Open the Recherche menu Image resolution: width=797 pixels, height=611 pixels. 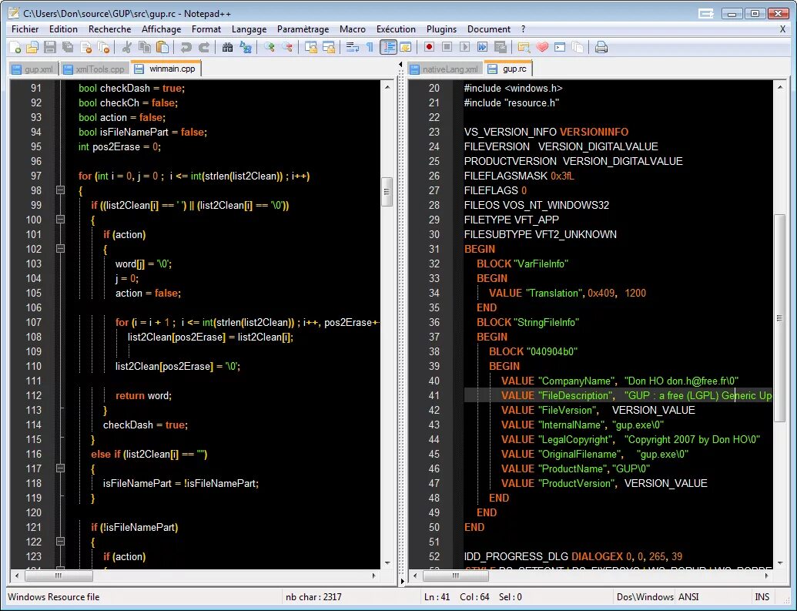coord(109,29)
